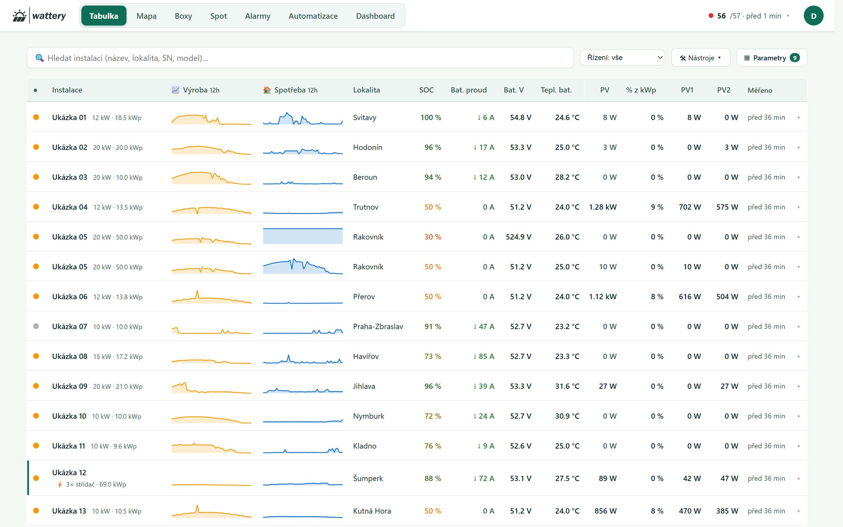Click the Spotřeba house header icon
The width and height of the screenshot is (843, 527).
click(x=267, y=90)
